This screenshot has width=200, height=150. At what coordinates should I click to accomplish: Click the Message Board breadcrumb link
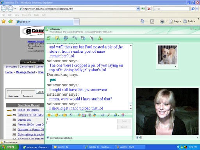pos(25,72)
